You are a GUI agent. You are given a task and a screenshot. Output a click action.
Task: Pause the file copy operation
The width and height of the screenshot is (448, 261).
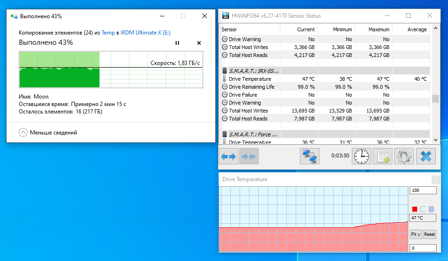pyautogui.click(x=177, y=43)
